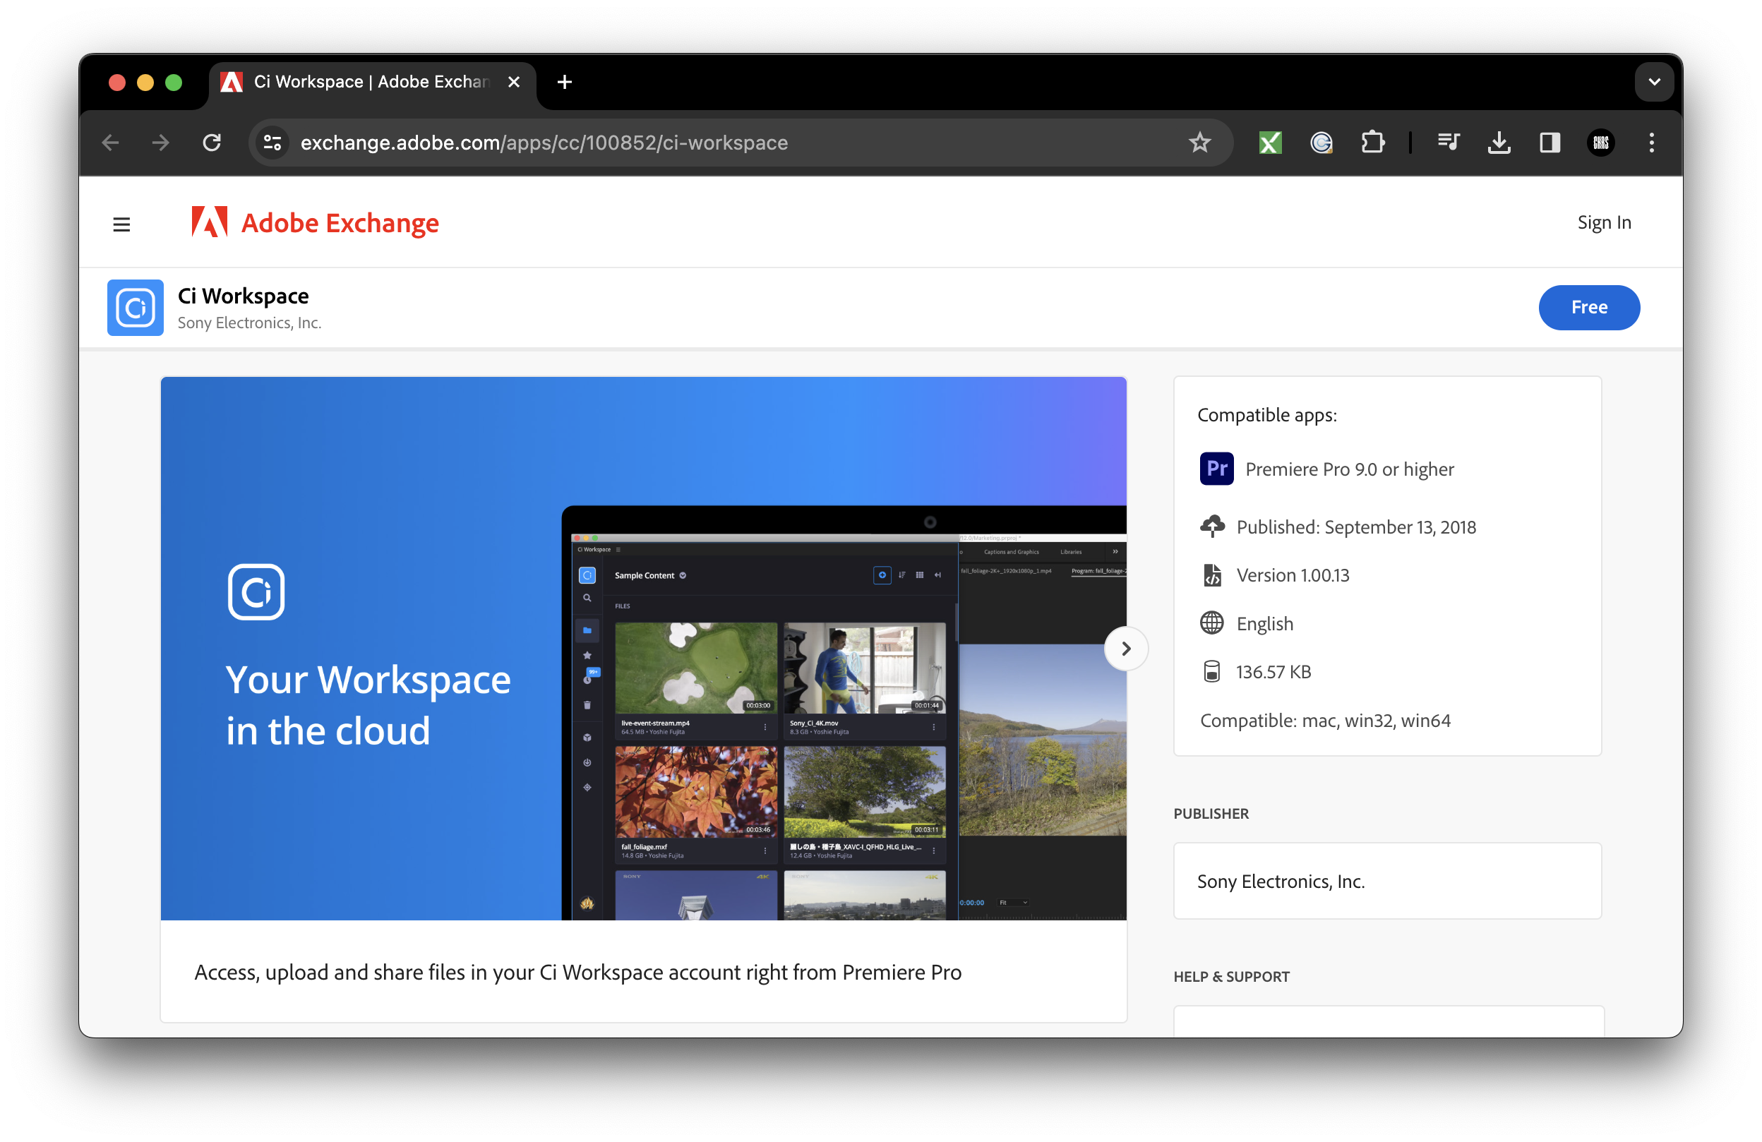Click 'Compatible: mac, win32, win64' text

pos(1324,720)
